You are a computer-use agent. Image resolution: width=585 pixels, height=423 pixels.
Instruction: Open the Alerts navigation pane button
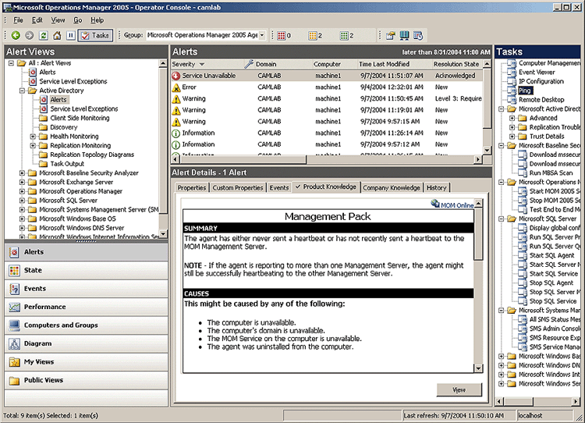click(x=86, y=252)
